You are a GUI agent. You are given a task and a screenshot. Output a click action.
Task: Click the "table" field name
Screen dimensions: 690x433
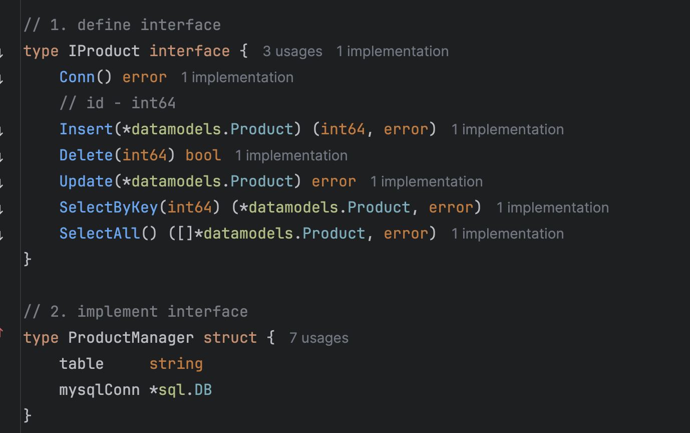pyautogui.click(x=82, y=364)
